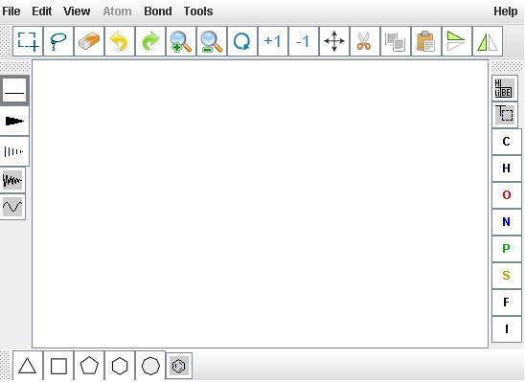Open the Bond menu
The width and height of the screenshot is (525, 382).
158,11
